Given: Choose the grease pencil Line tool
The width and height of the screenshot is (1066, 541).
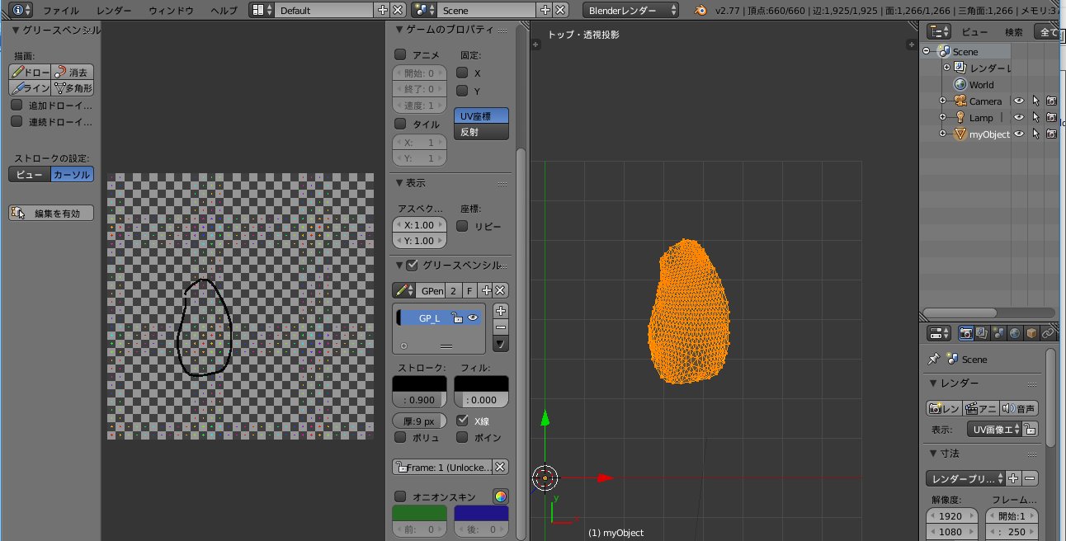Looking at the screenshot, I should tap(30, 88).
